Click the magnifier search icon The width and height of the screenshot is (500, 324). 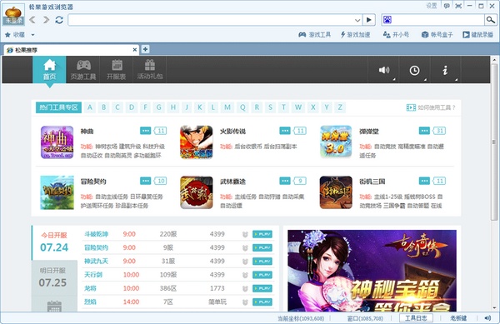pos(490,20)
